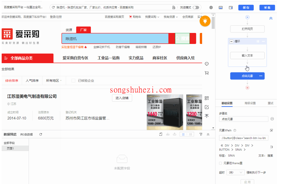Screen dimensions: 281x184
Task: Click the back-to-top sidebar icon
Action: pos(207,116)
